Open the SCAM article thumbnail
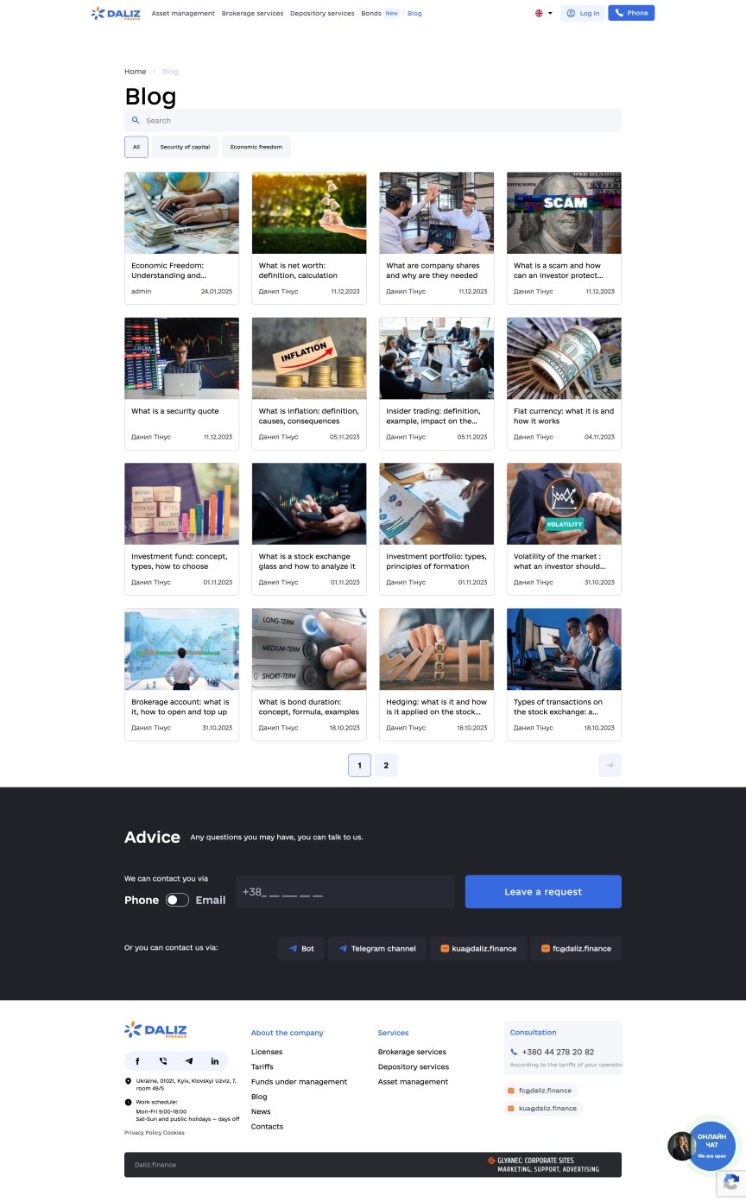Screen dimensions: 746x1202 564,212
